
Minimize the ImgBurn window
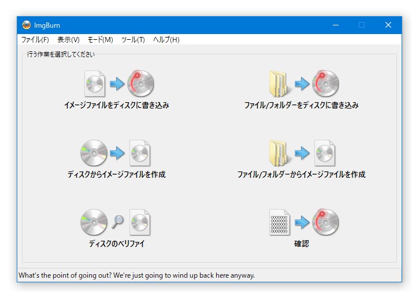click(336, 25)
